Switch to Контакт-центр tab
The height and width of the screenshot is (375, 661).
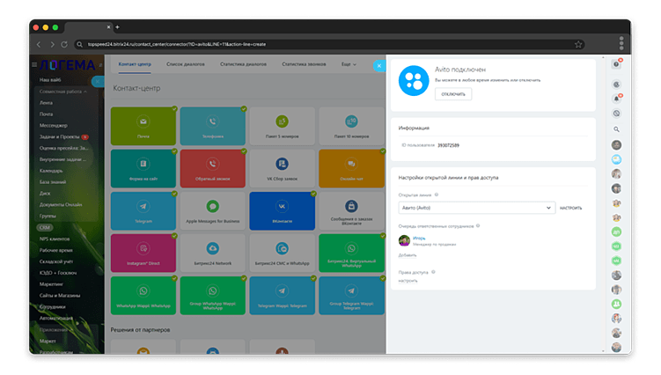[135, 64]
